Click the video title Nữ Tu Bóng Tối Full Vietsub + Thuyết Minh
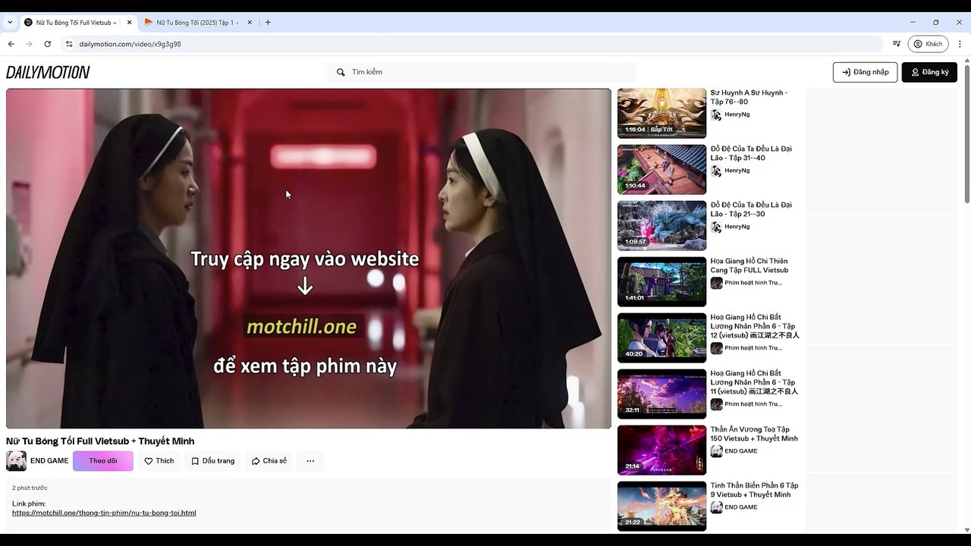Screen dimensions: 971x546 pos(100,441)
